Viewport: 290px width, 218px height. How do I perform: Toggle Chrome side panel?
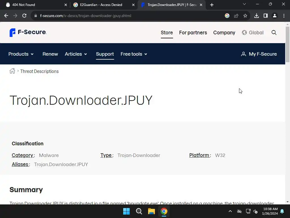click(x=266, y=16)
